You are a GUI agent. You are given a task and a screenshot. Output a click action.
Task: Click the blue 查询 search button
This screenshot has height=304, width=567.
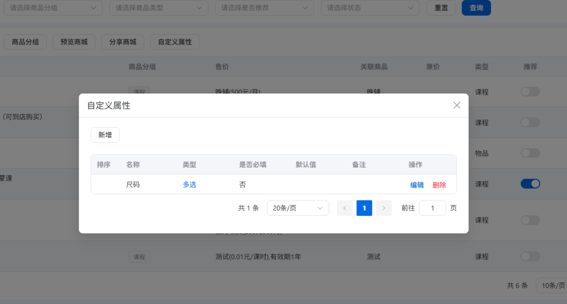476,8
